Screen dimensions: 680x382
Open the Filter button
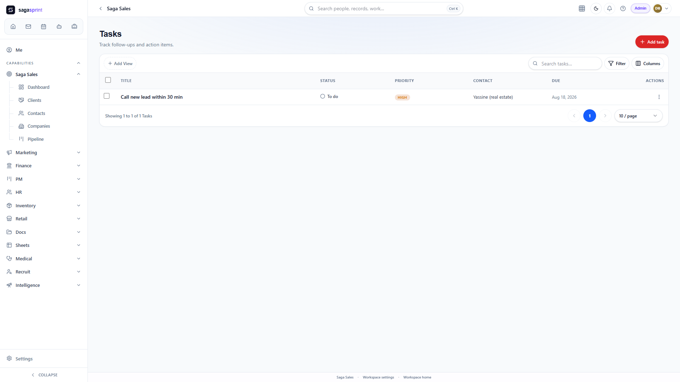pos(617,64)
